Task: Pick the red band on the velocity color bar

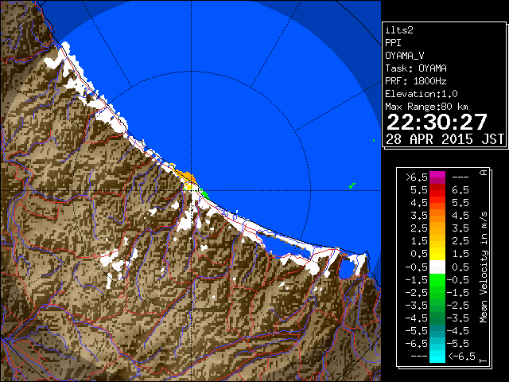Action: (x=437, y=190)
